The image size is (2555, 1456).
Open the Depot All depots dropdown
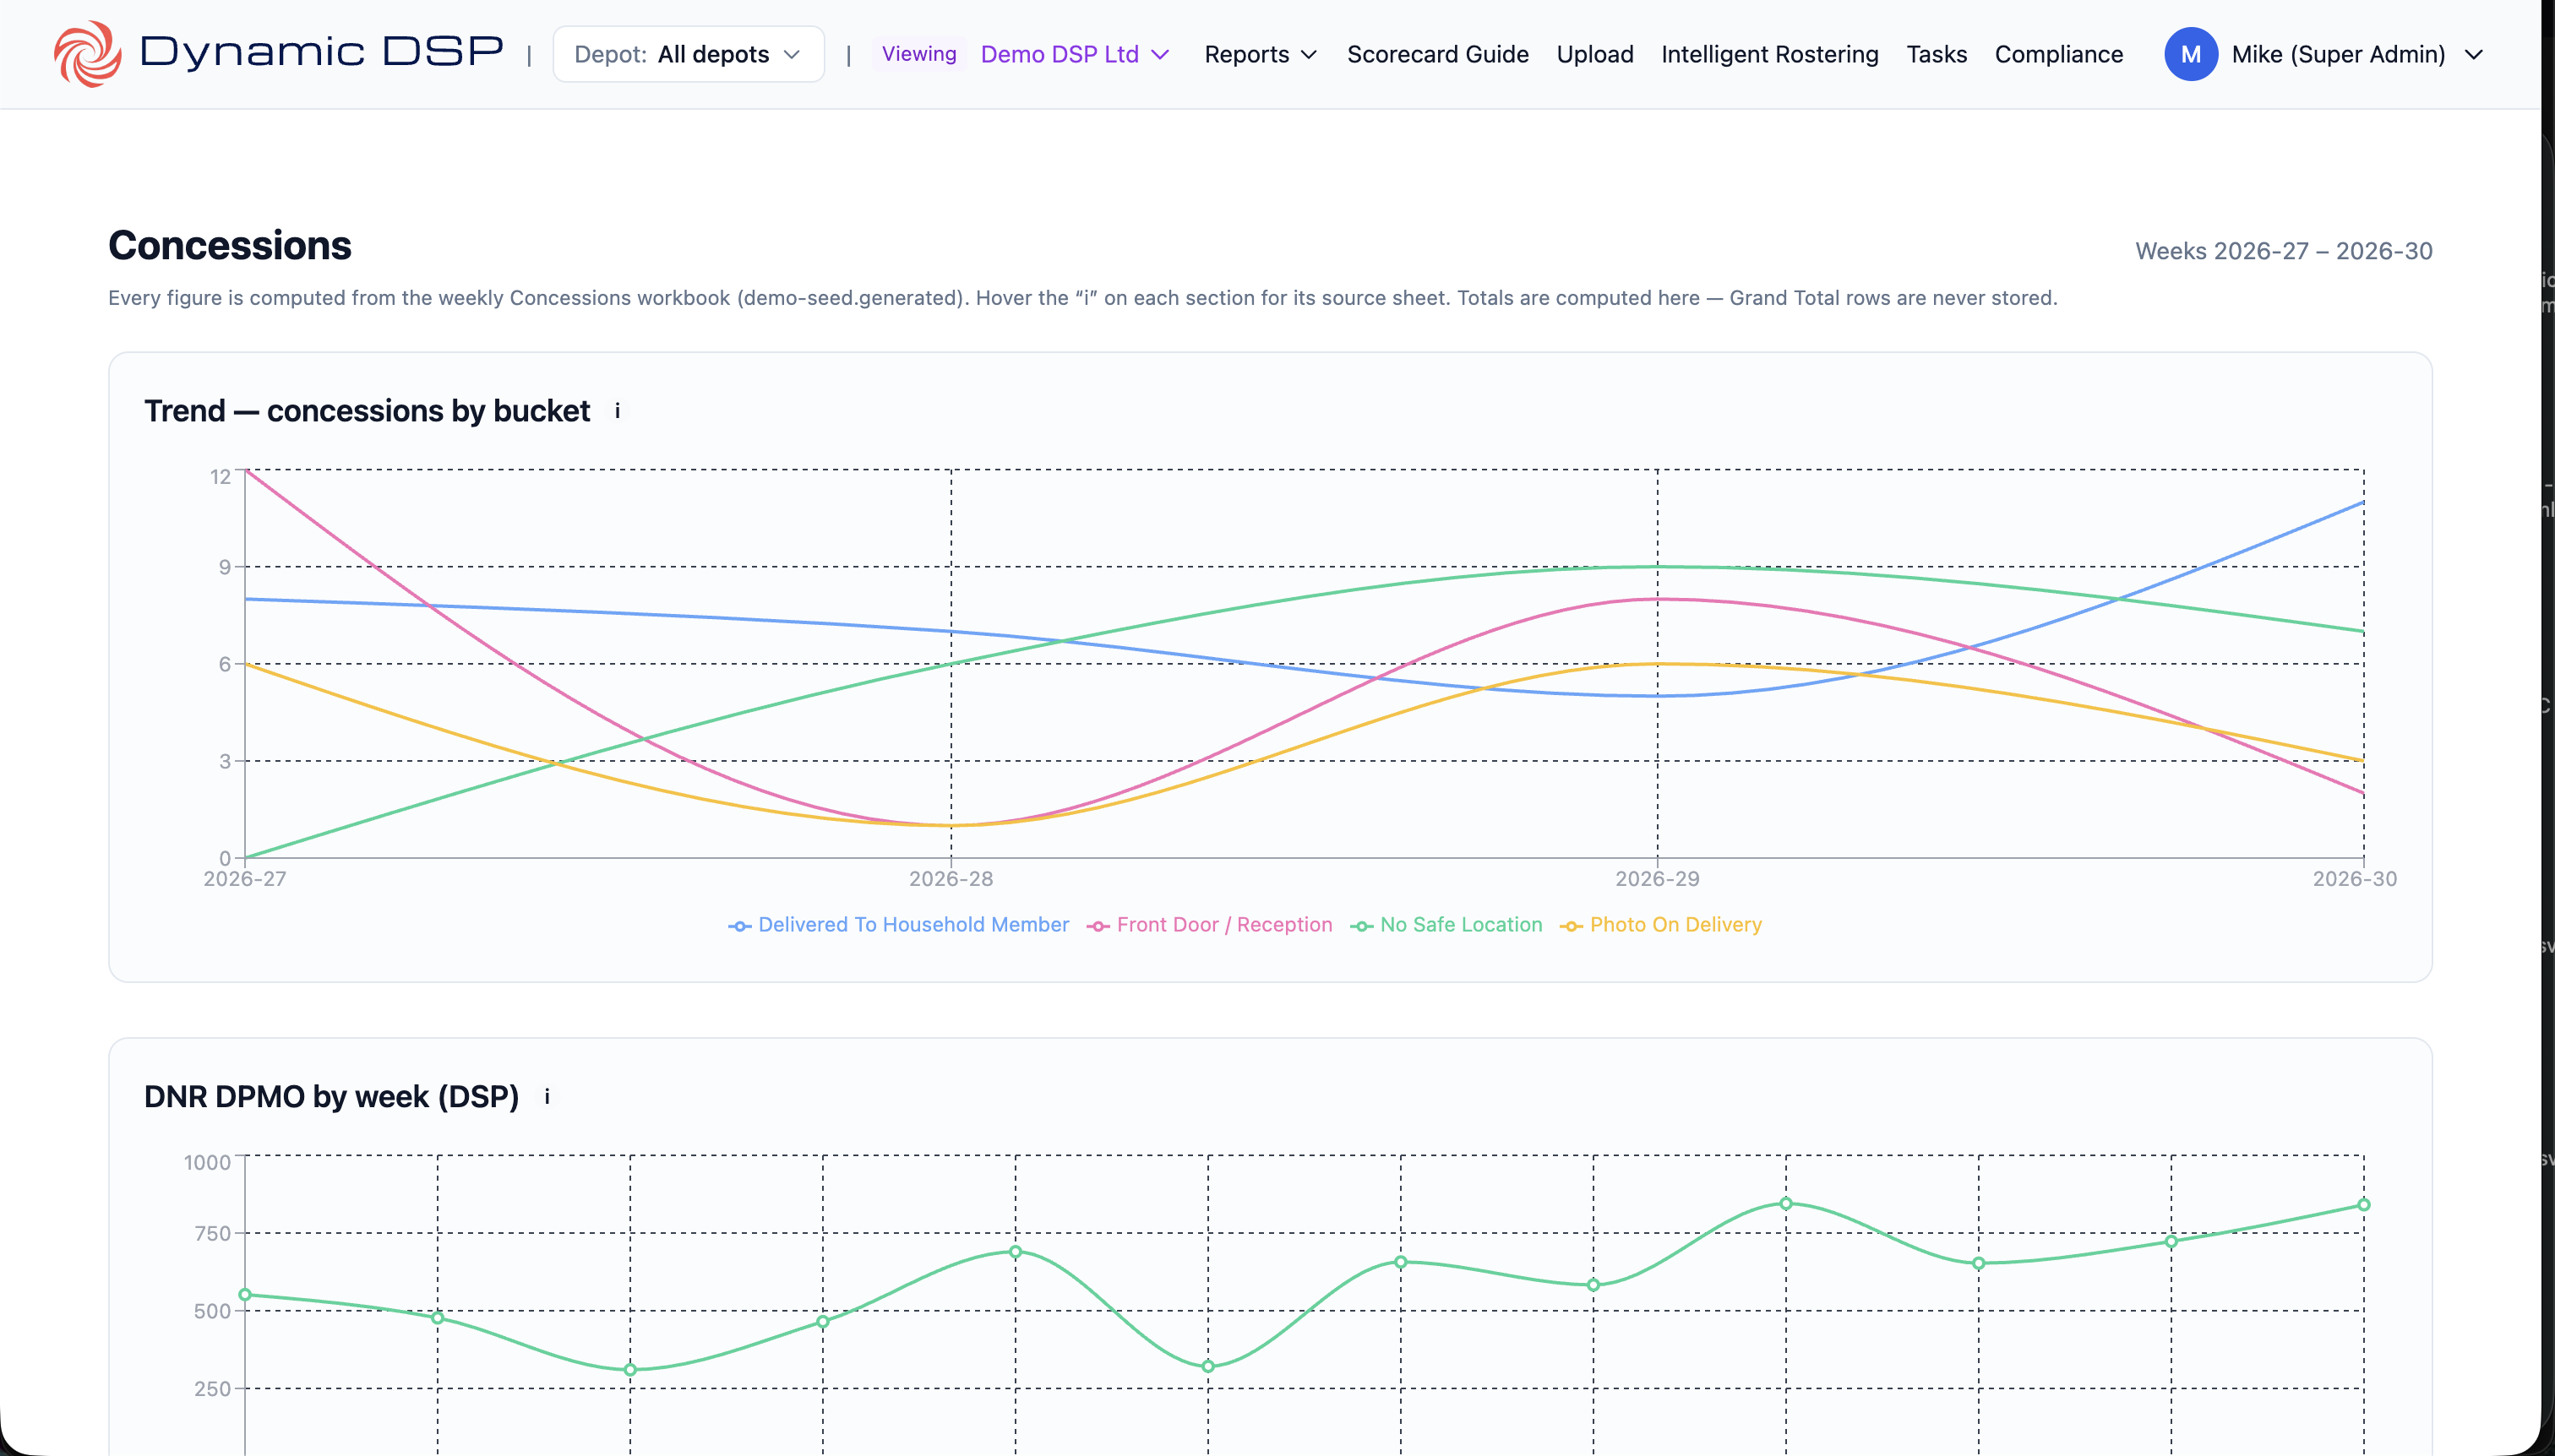(x=689, y=54)
